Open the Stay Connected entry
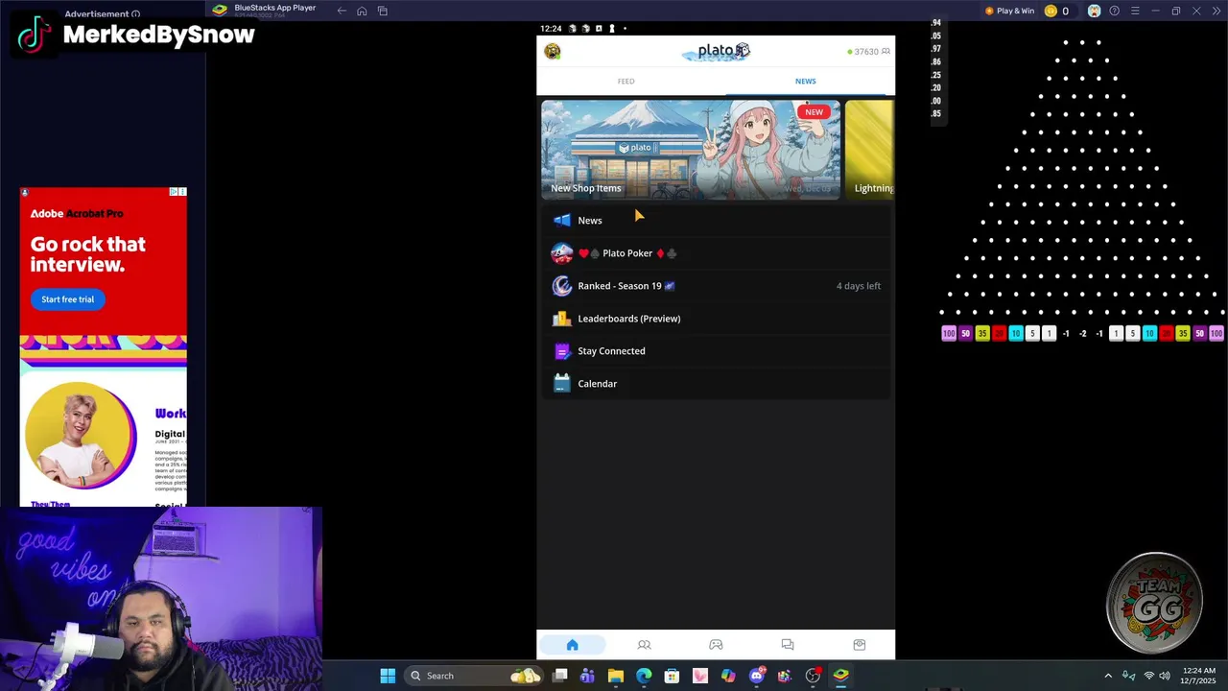The width and height of the screenshot is (1228, 691). (x=716, y=351)
